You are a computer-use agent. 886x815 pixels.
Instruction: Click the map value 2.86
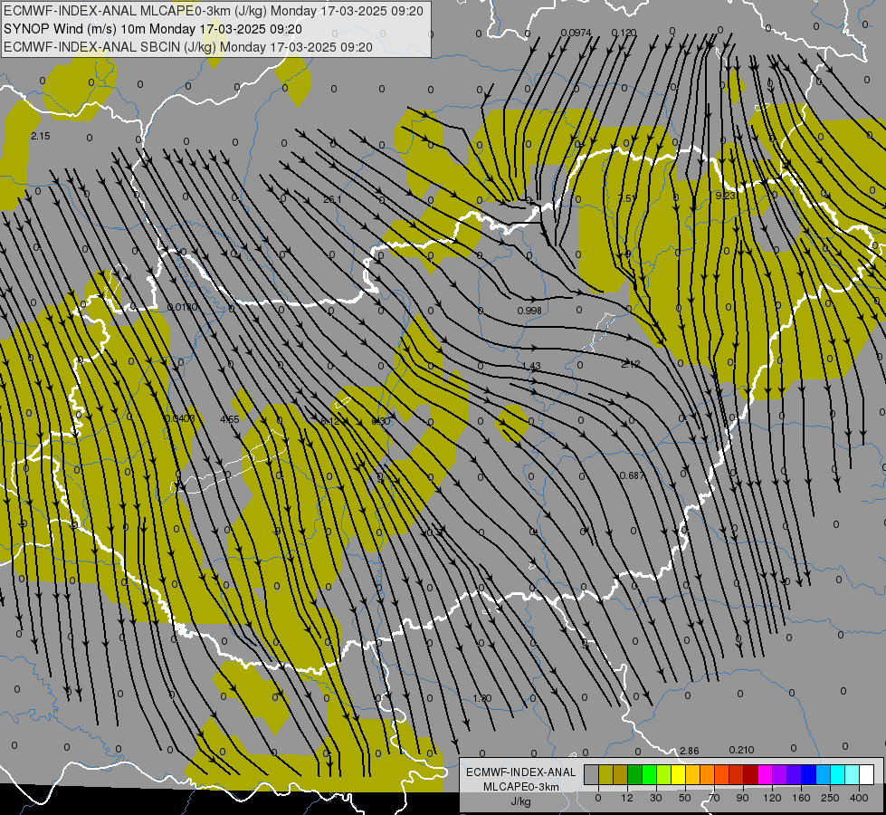[x=690, y=751]
